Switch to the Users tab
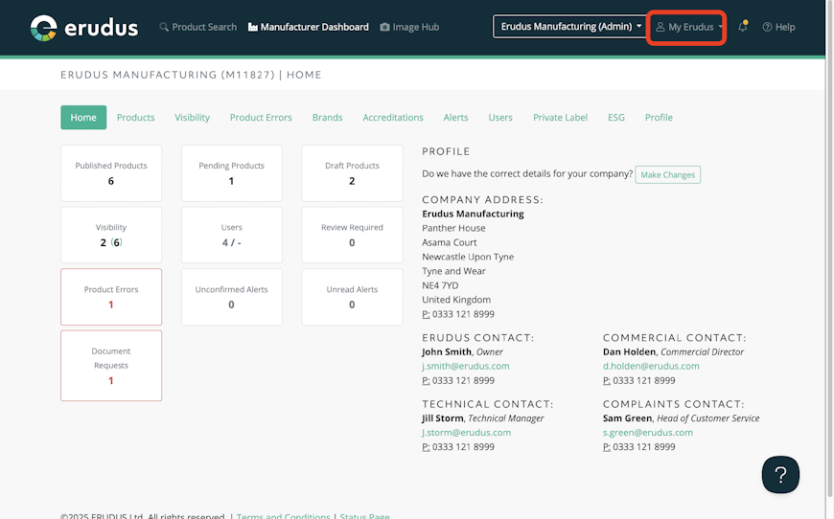Screen dimensions: 834x519 [500, 118]
